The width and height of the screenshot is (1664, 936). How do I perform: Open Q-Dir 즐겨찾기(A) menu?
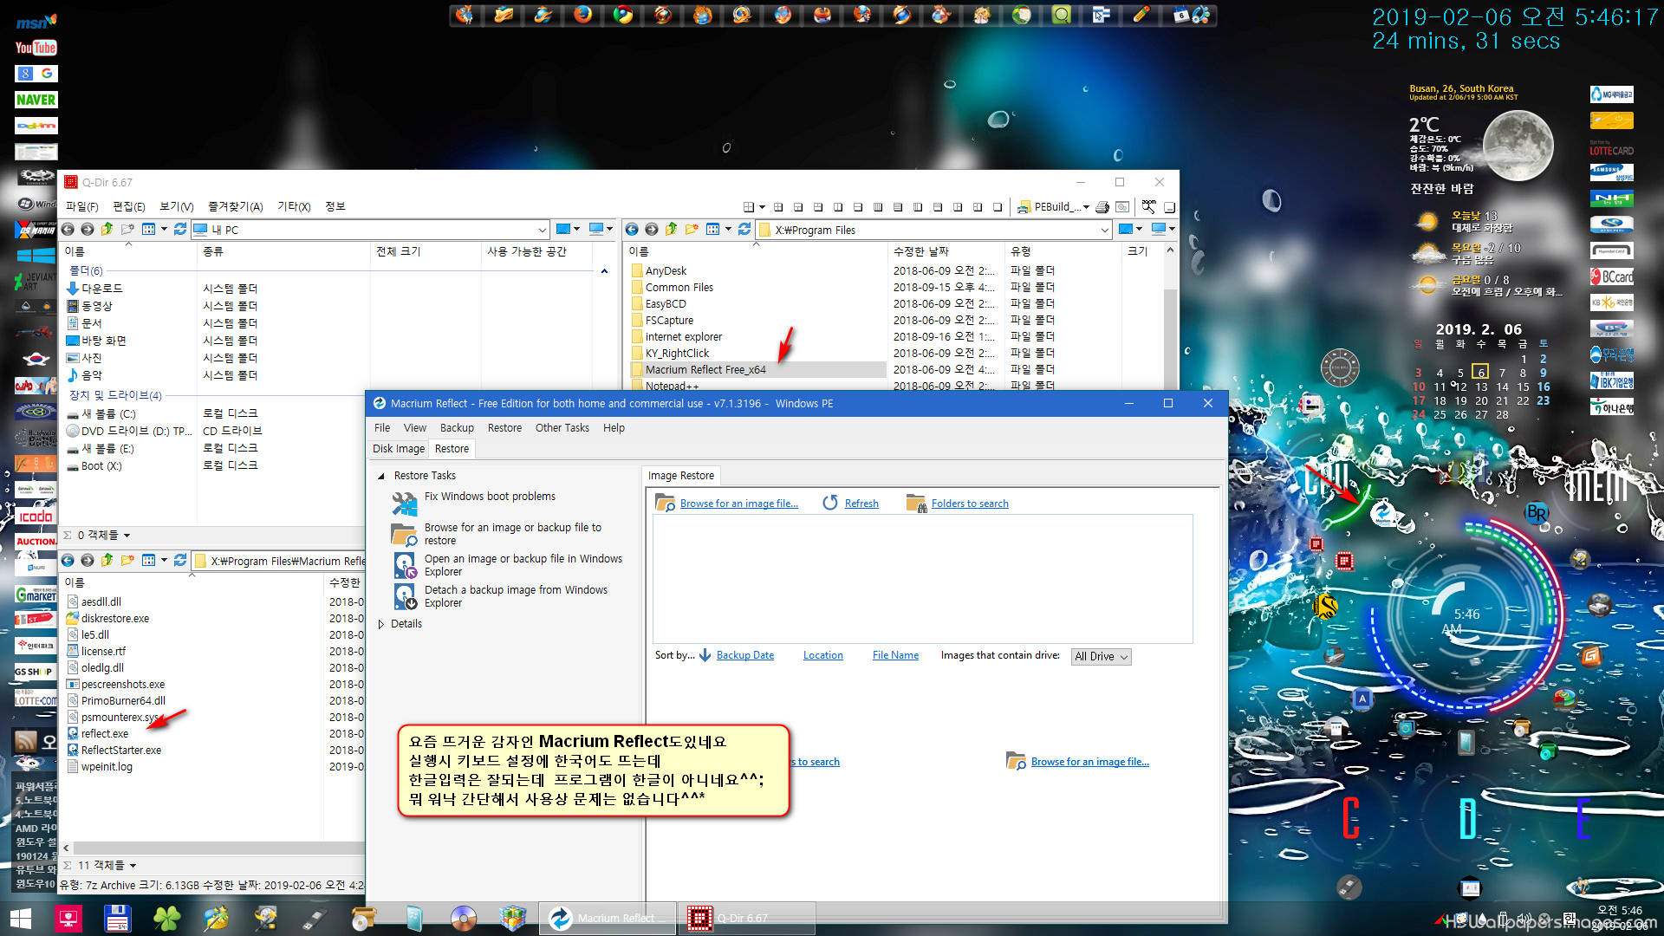pos(235,206)
